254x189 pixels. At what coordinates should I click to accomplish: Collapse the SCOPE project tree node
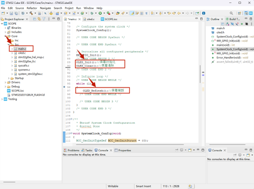pos(2,24)
